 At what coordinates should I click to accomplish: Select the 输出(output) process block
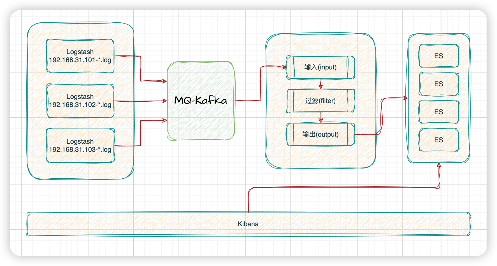pyautogui.click(x=321, y=134)
